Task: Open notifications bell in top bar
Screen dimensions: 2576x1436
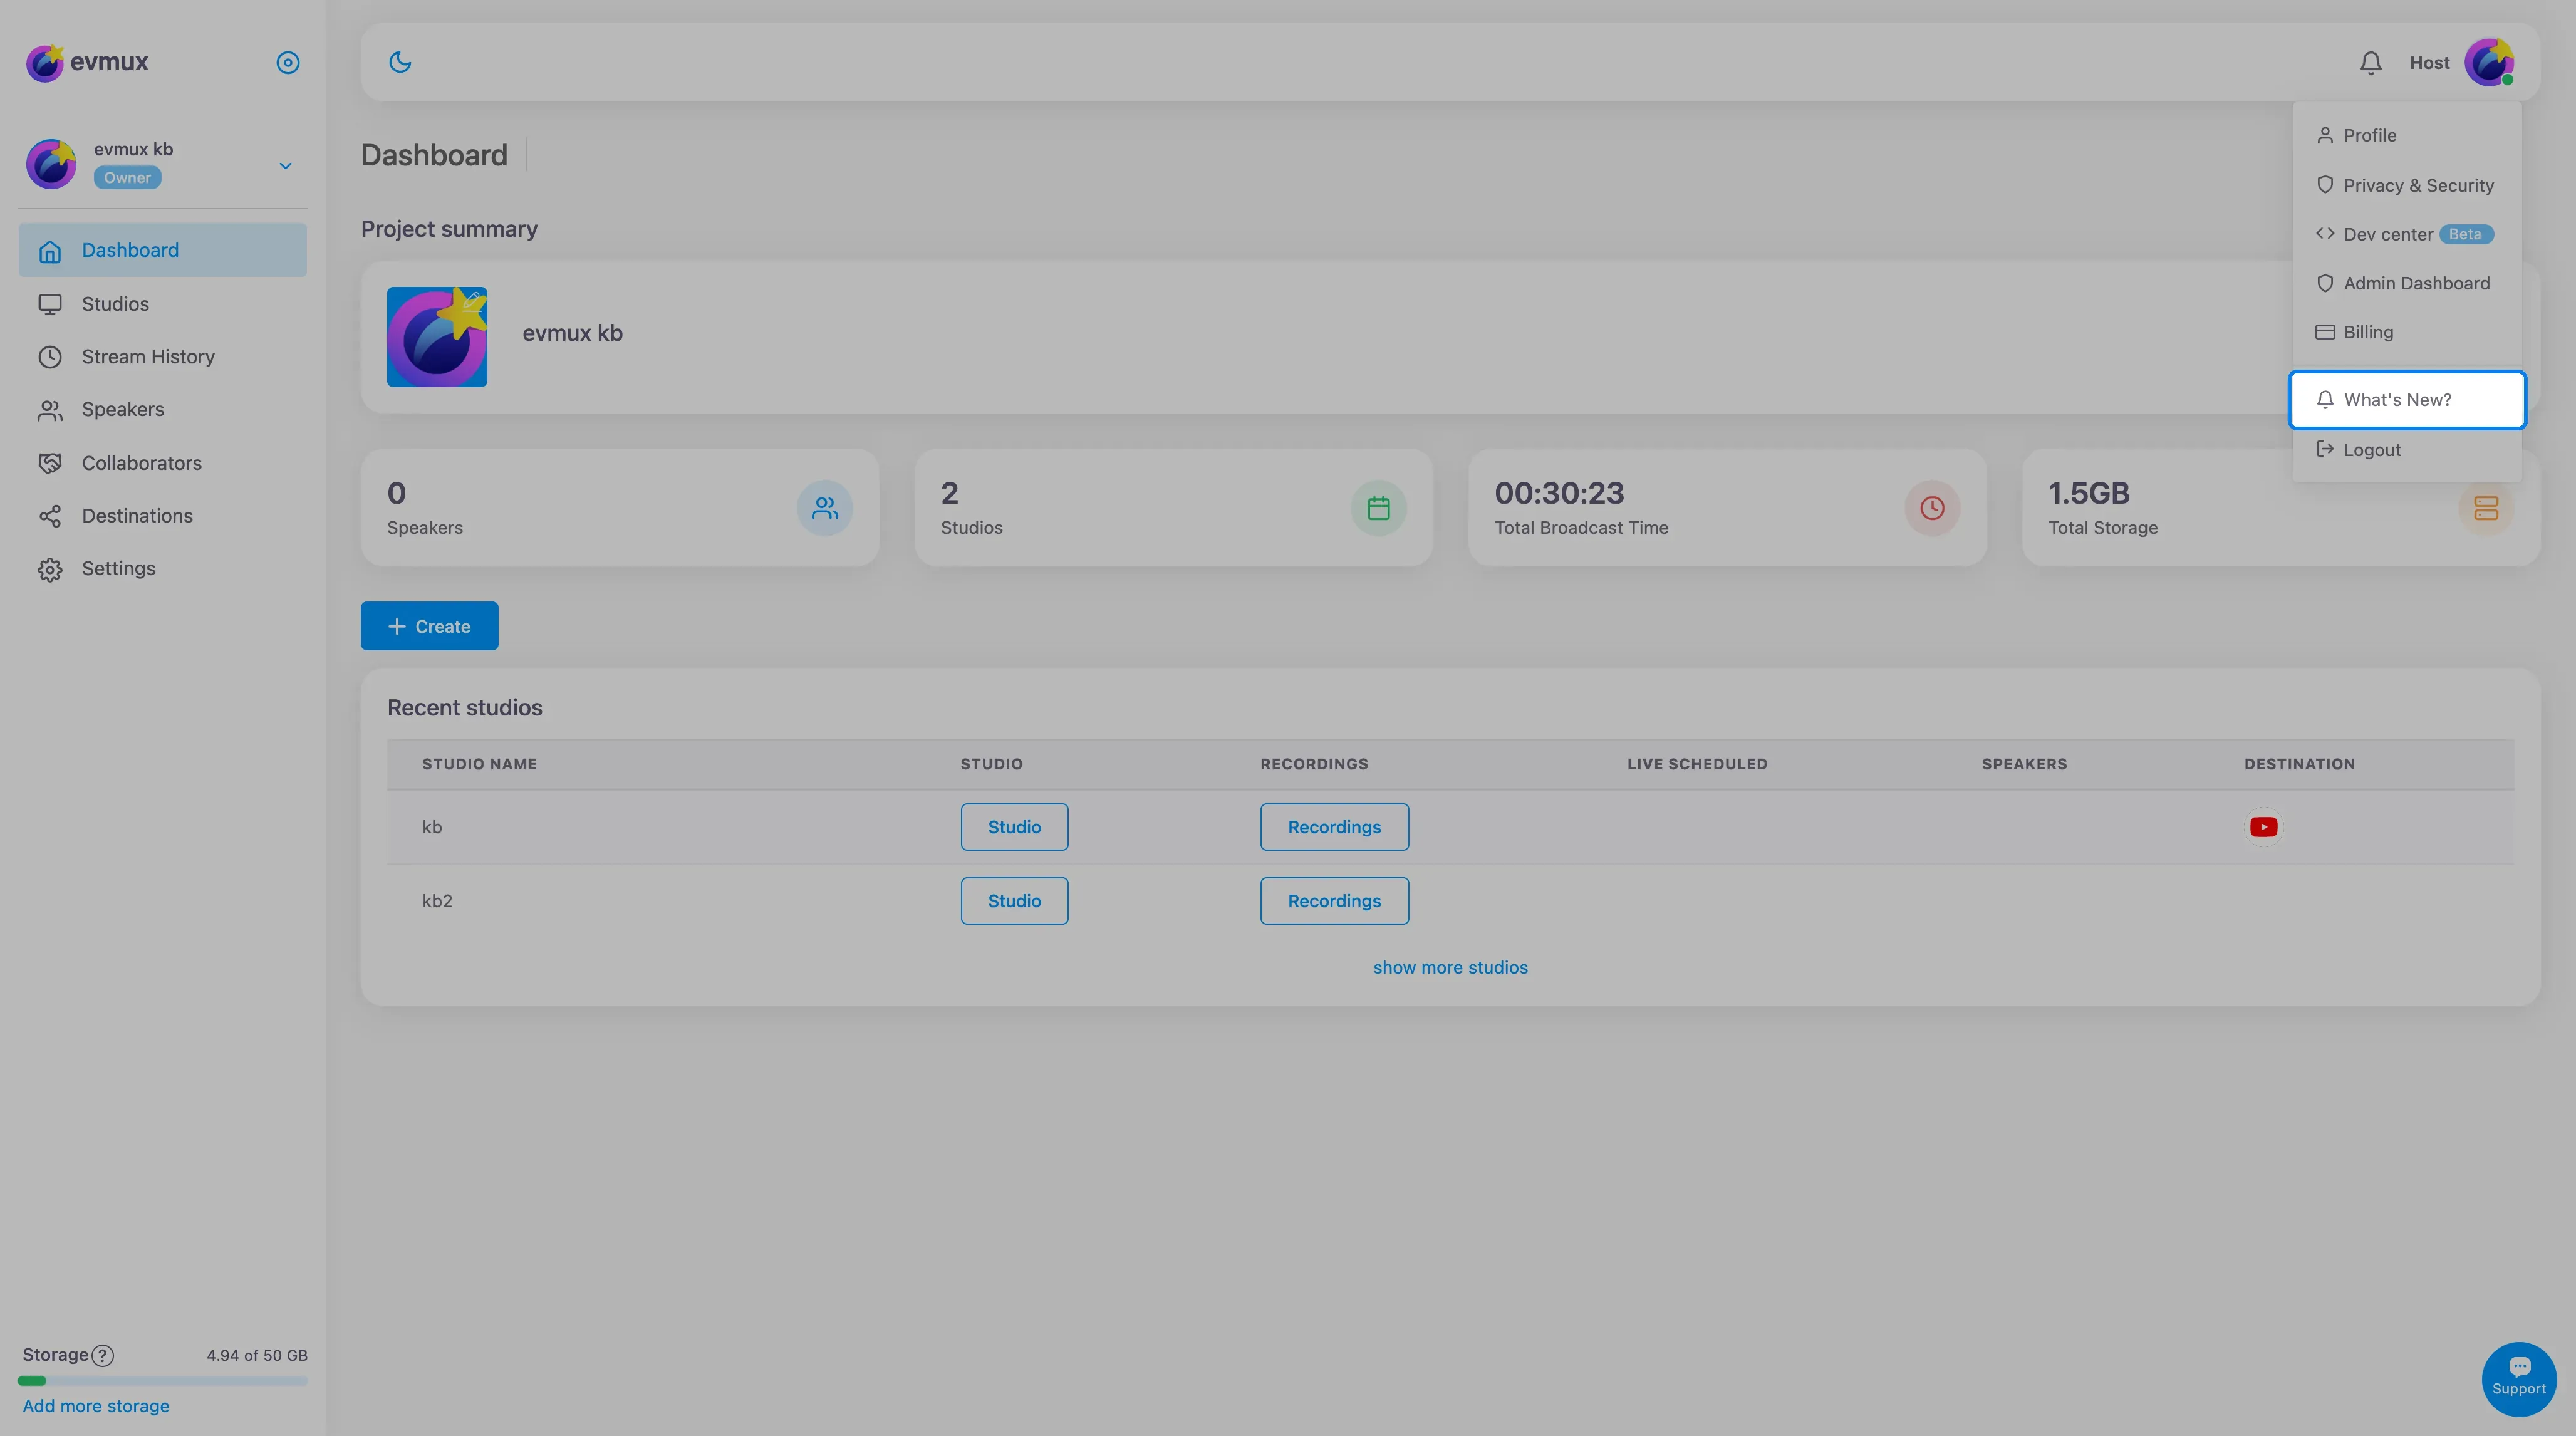Action: [2370, 63]
